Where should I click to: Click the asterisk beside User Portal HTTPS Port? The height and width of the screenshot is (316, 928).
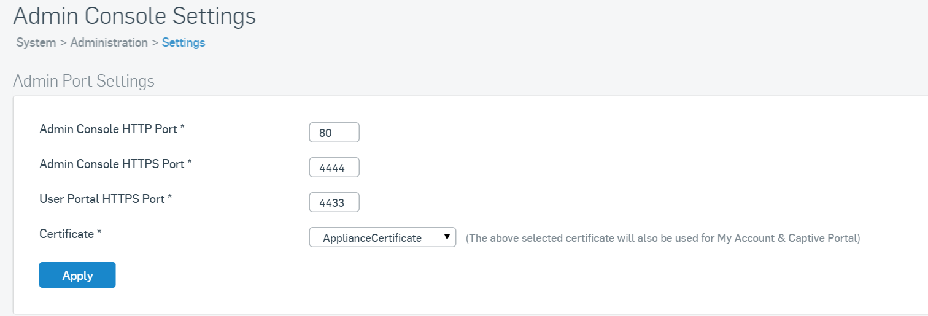coord(169,199)
